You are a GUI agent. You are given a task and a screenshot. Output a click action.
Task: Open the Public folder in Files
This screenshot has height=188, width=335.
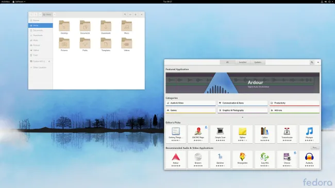pyautogui.click(x=85, y=44)
